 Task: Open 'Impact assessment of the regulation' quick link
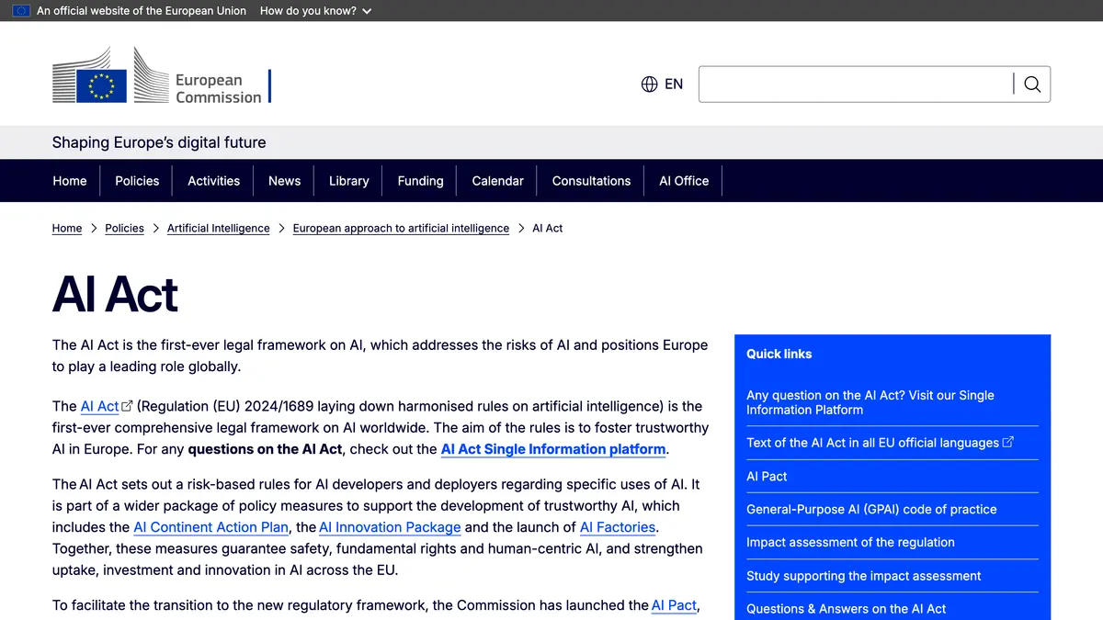pyautogui.click(x=850, y=542)
